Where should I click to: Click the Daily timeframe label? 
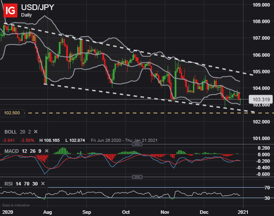(x=27, y=15)
